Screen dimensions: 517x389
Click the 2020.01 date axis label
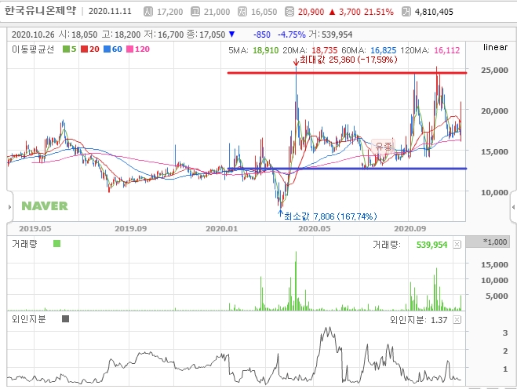(221, 228)
